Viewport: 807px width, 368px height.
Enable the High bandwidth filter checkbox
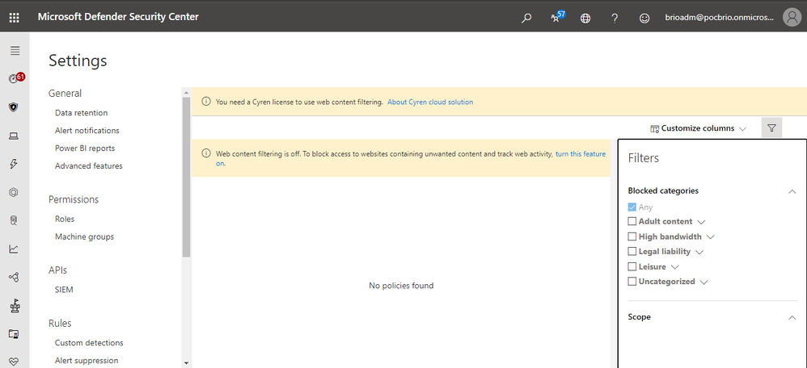[x=632, y=237]
